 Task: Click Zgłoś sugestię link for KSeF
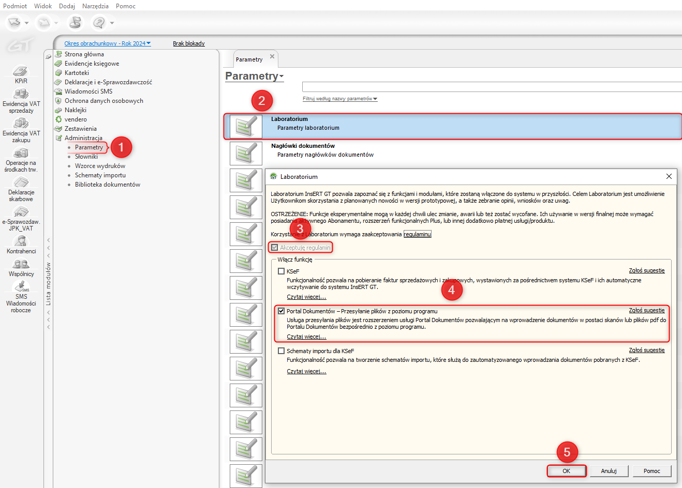(x=647, y=270)
